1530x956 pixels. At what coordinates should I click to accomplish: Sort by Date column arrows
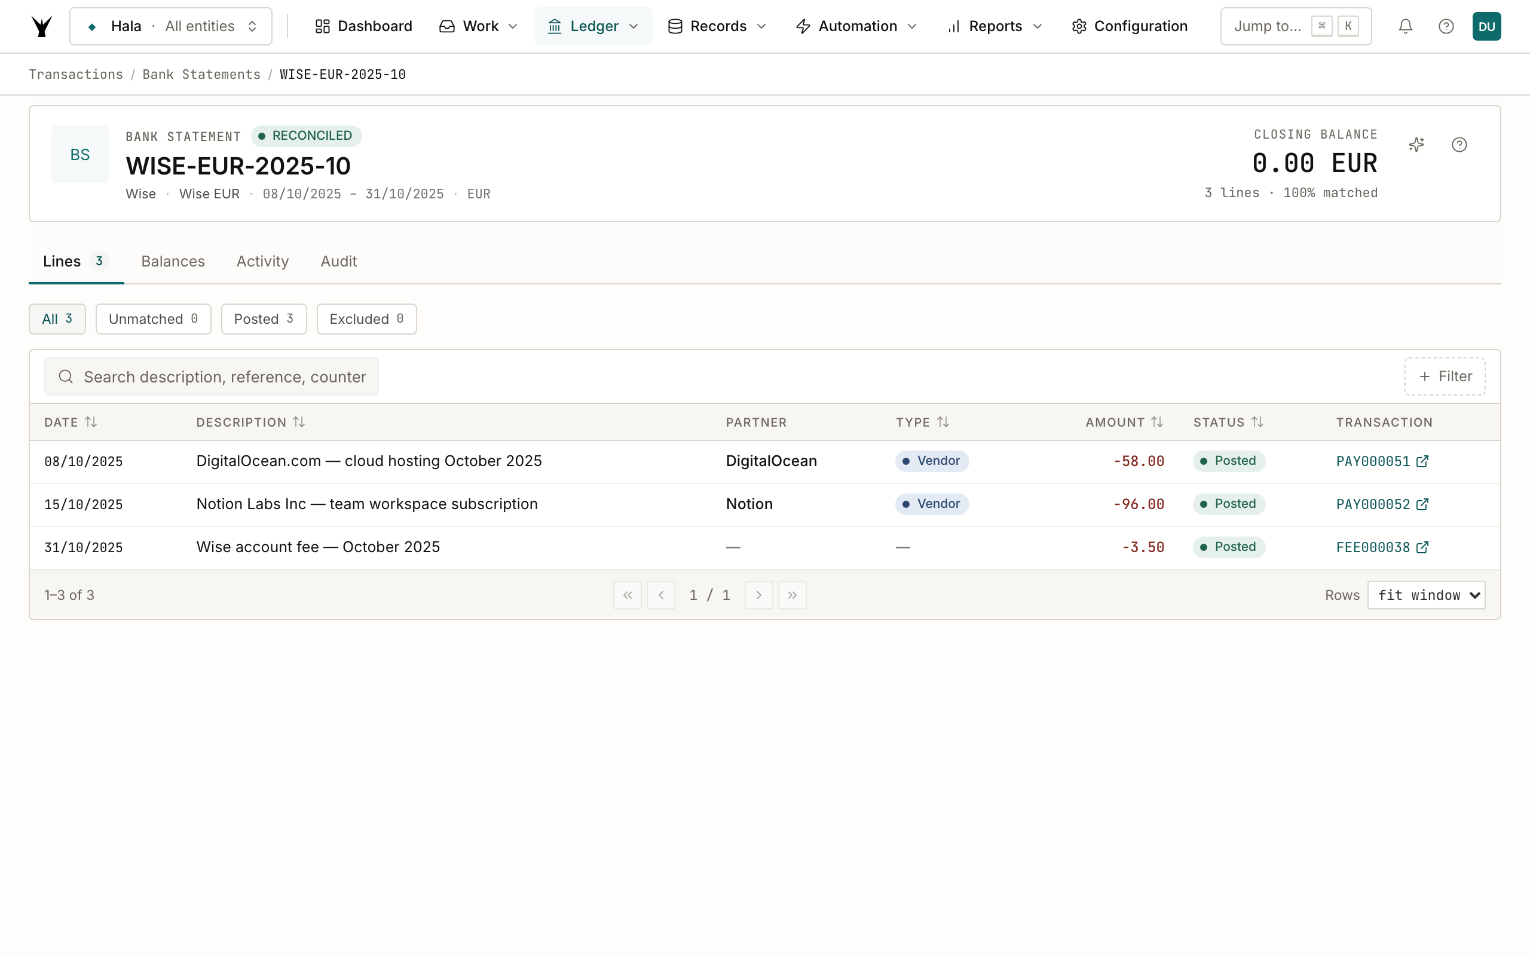(91, 422)
